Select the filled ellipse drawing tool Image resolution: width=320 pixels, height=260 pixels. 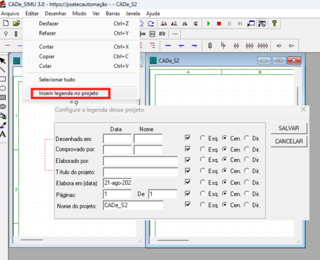3,106
